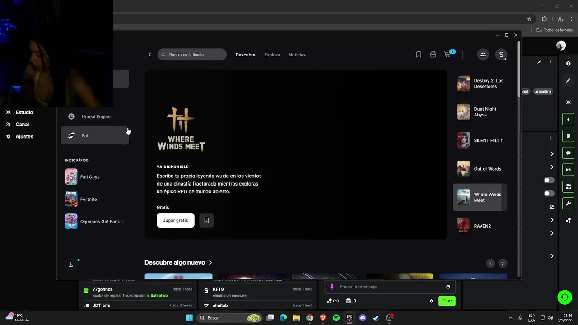578x325 pixels.
Task: Open Chrome three-dot menu
Action: click(571, 19)
